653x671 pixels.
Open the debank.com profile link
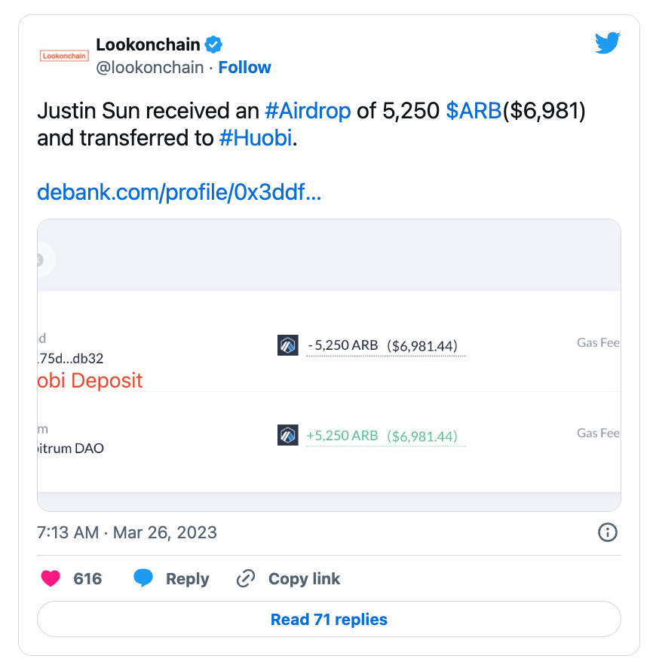coord(179,192)
